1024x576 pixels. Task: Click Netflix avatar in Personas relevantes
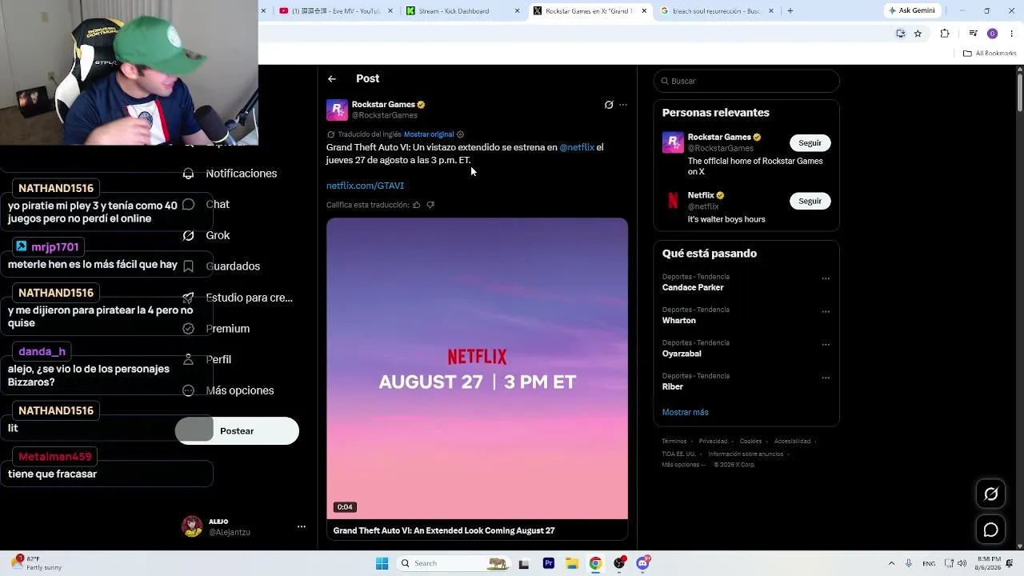click(673, 201)
